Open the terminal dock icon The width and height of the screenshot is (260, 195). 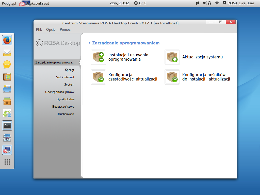coord(7,125)
